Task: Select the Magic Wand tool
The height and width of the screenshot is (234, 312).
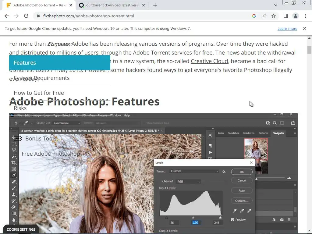Action: (14, 156)
